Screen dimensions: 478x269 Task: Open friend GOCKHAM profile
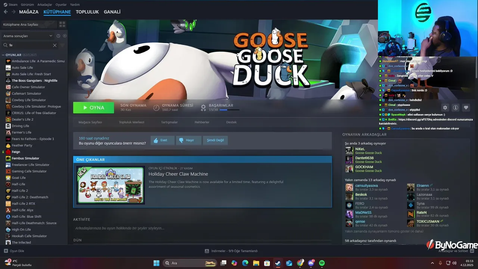click(x=364, y=167)
